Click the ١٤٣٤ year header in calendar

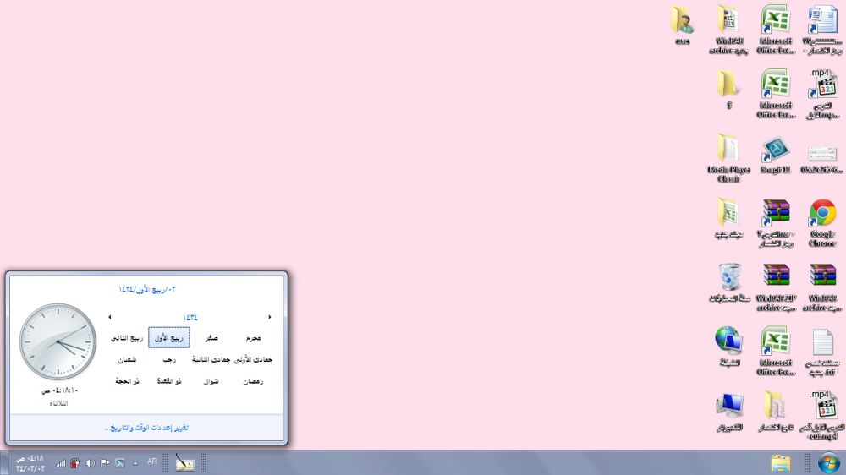(190, 318)
